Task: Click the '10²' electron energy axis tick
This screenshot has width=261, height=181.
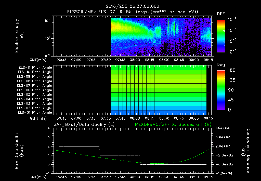Action: pos(47,21)
